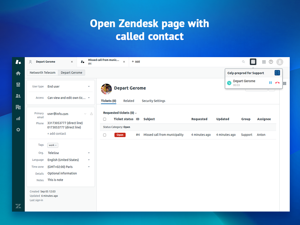Image resolution: width=300 pixels, height=225 pixels.
Task: Open the Home icon in sidebar
Action: [18, 73]
